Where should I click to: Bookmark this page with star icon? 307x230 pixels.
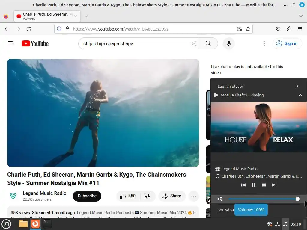pos(248,29)
